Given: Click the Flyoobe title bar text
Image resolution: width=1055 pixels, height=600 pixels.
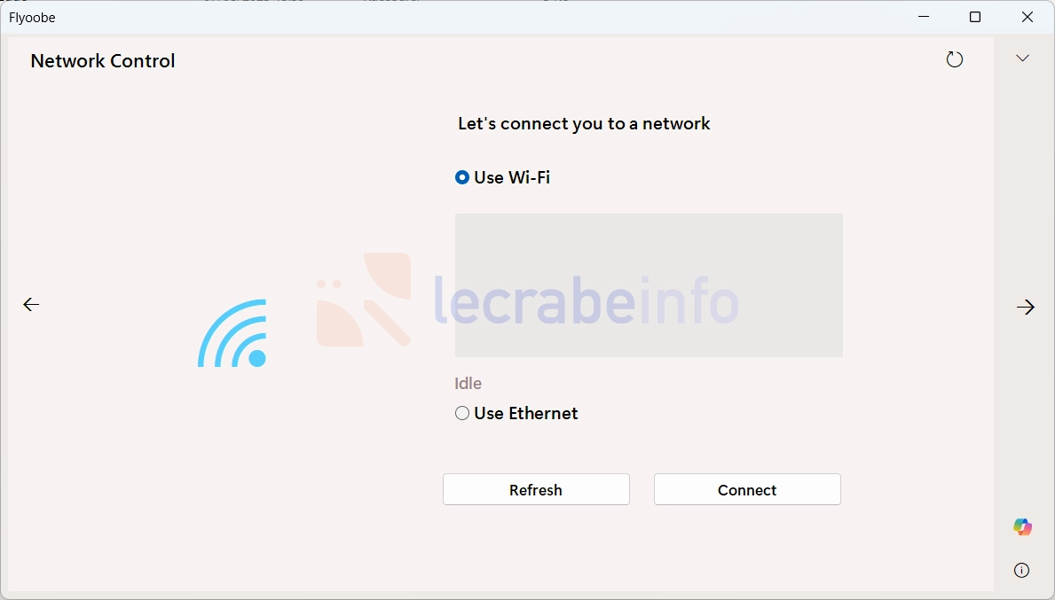Looking at the screenshot, I should pyautogui.click(x=32, y=18).
